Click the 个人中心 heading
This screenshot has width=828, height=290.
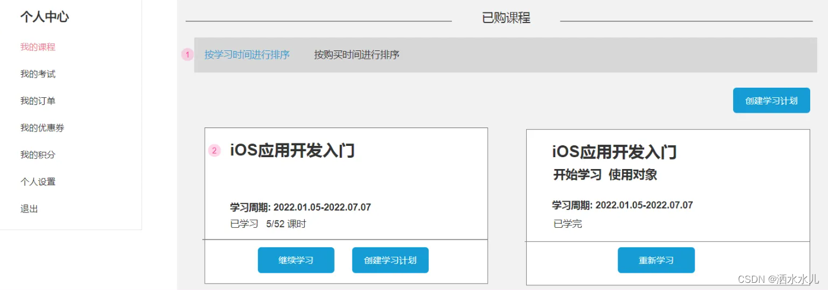pos(44,17)
